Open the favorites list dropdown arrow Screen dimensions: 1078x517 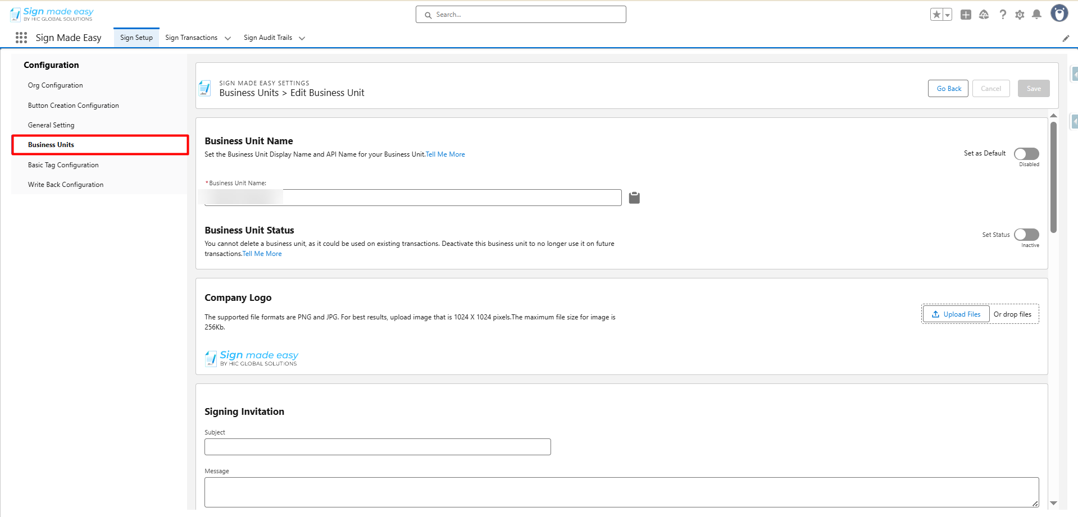948,15
